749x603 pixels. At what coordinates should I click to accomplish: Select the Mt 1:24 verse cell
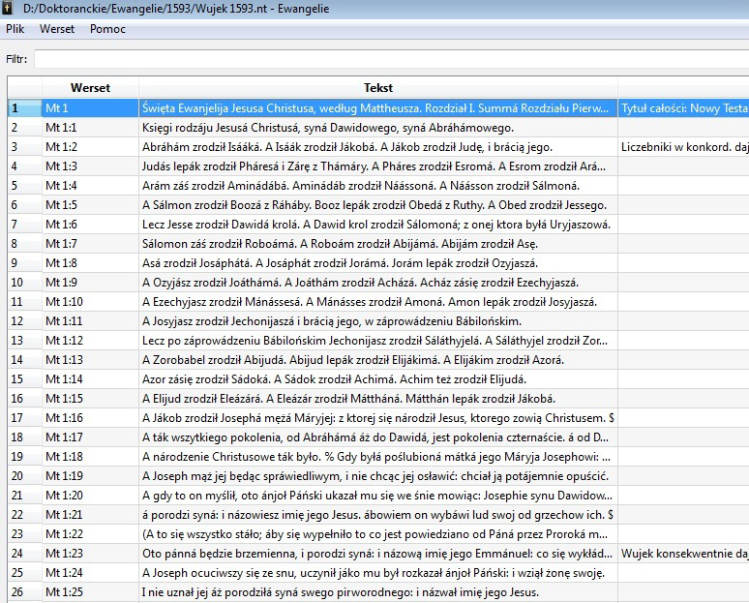(90, 572)
